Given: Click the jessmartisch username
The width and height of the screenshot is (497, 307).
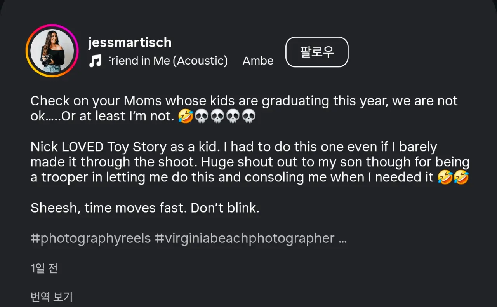Looking at the screenshot, I should click(130, 42).
